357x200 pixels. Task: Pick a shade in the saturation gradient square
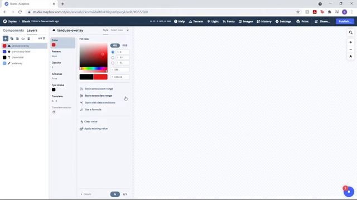(x=93, y=54)
